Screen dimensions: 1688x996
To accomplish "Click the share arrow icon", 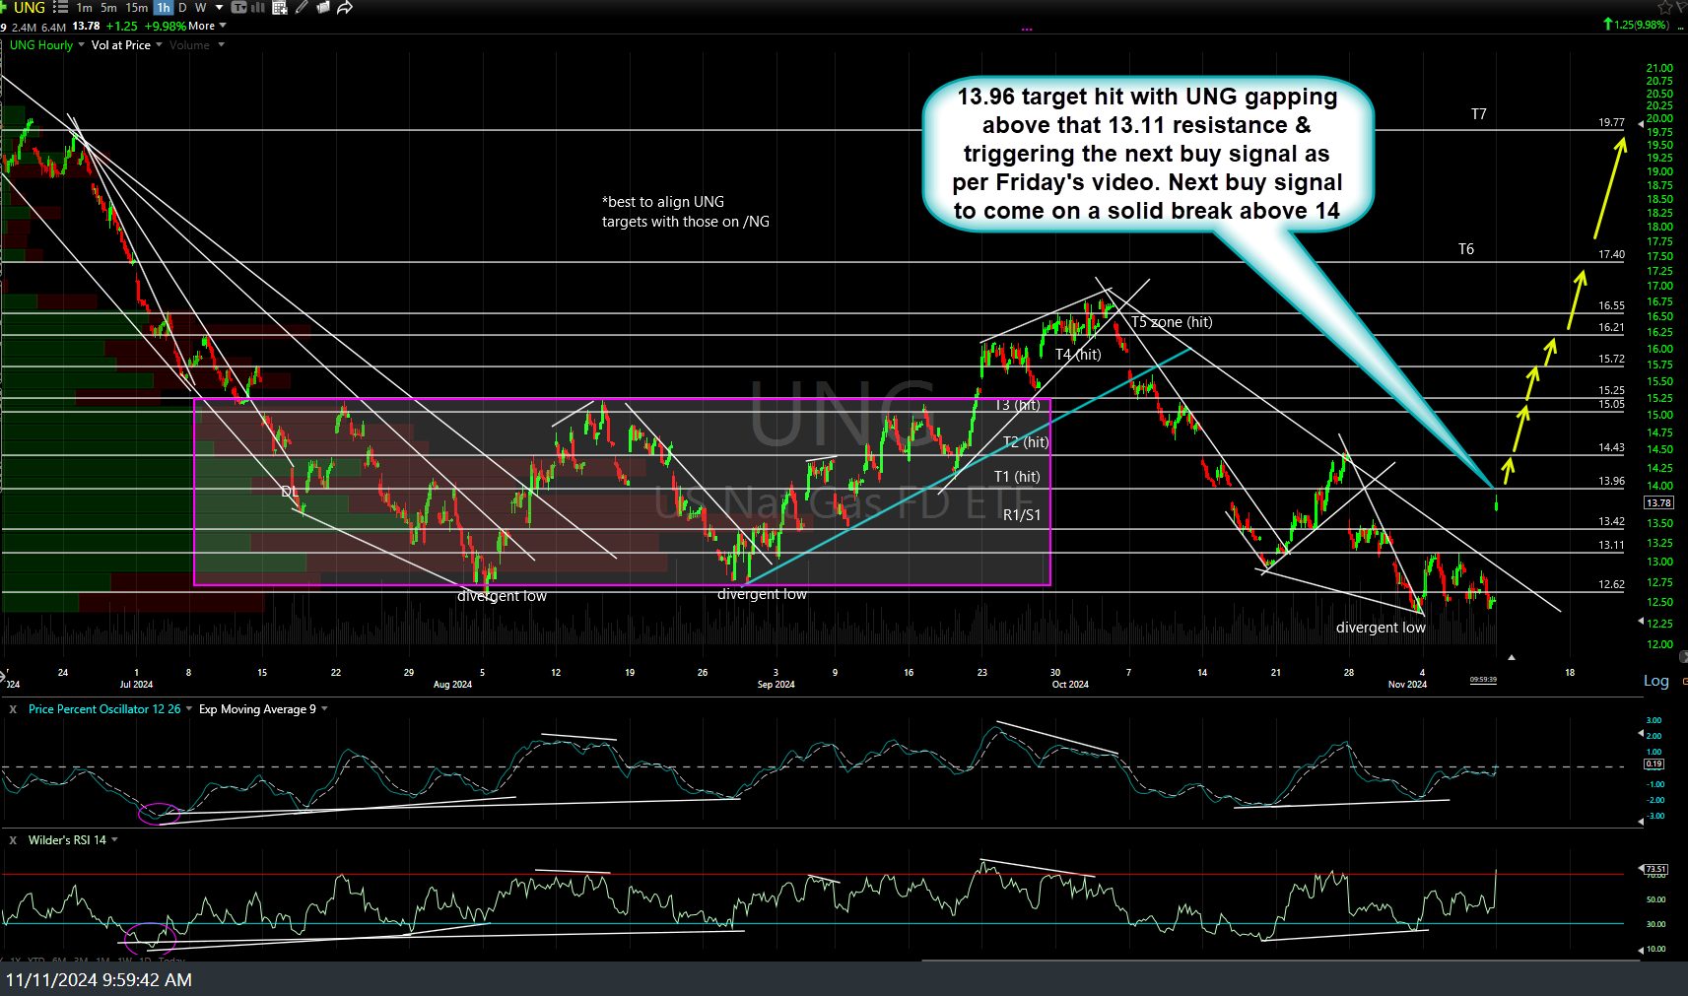I will pos(345,7).
